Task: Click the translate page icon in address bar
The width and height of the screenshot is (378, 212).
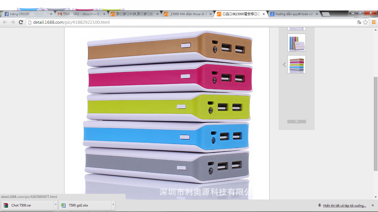Action: pyautogui.click(x=359, y=22)
